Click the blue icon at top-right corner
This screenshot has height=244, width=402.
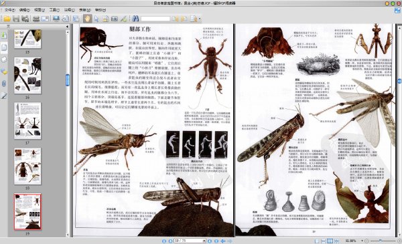397,10
